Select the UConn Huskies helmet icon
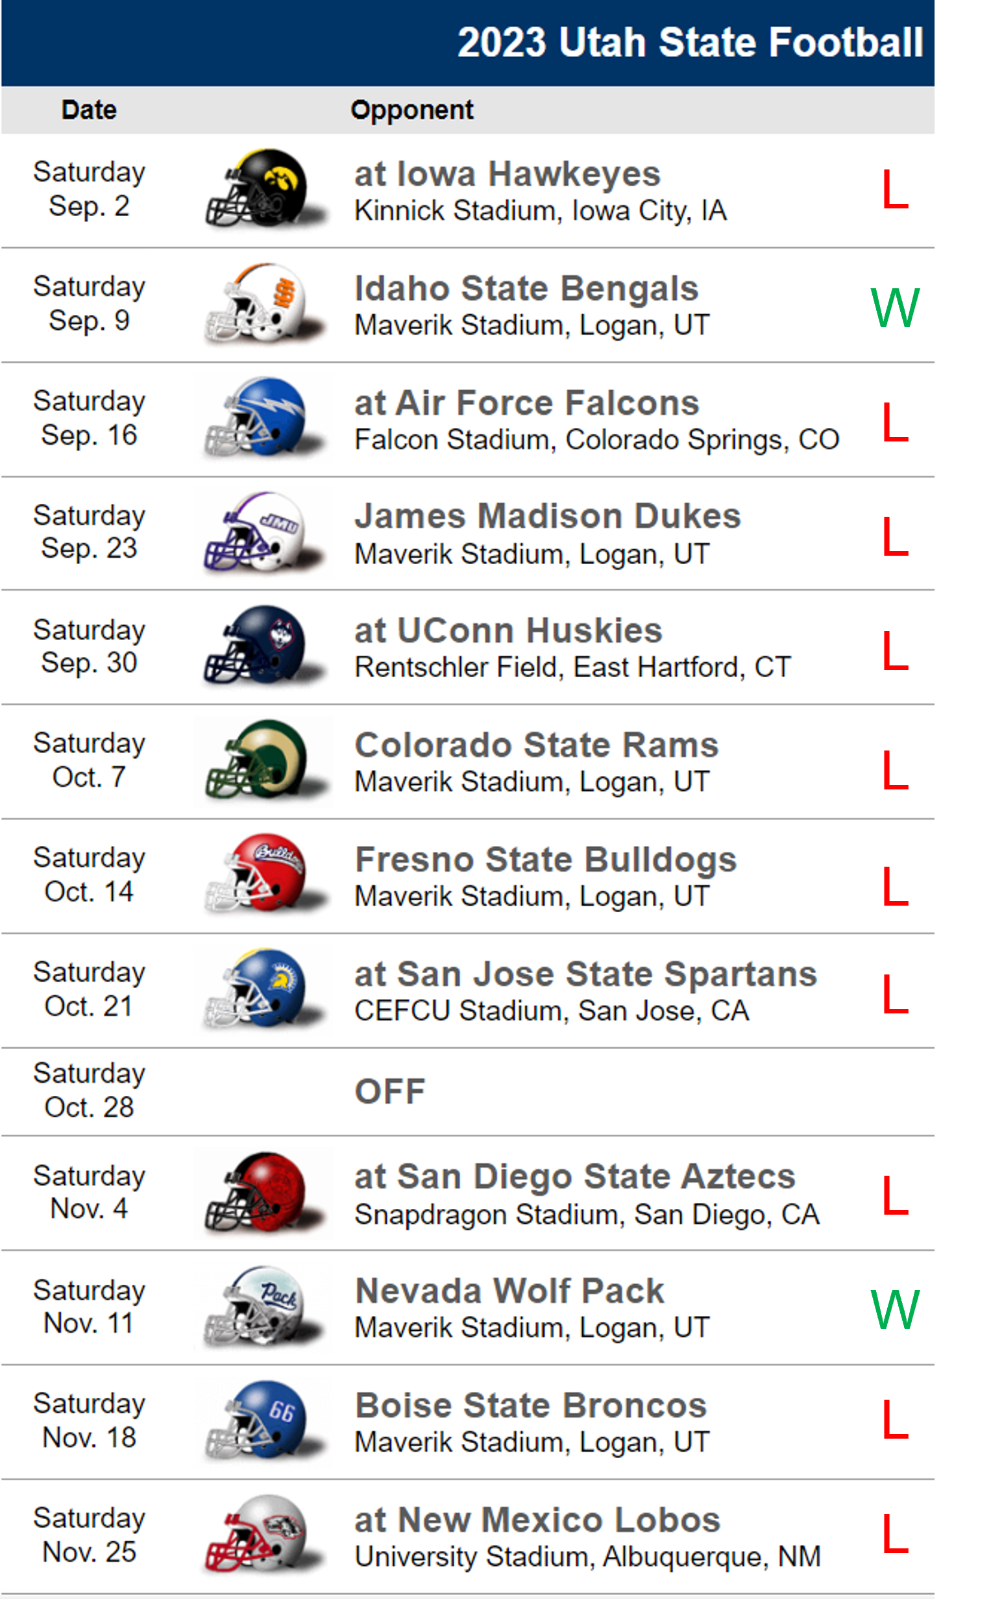Screen dimensions: 991x1599 (264, 647)
